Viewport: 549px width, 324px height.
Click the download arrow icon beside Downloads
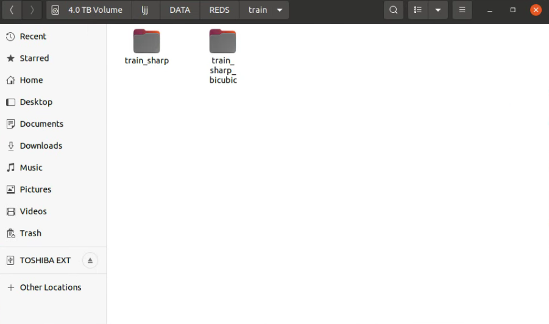tap(10, 146)
